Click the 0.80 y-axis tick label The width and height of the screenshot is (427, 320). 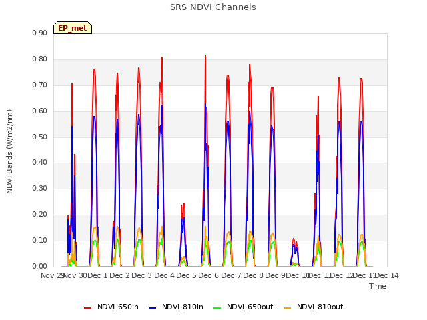click(40, 59)
